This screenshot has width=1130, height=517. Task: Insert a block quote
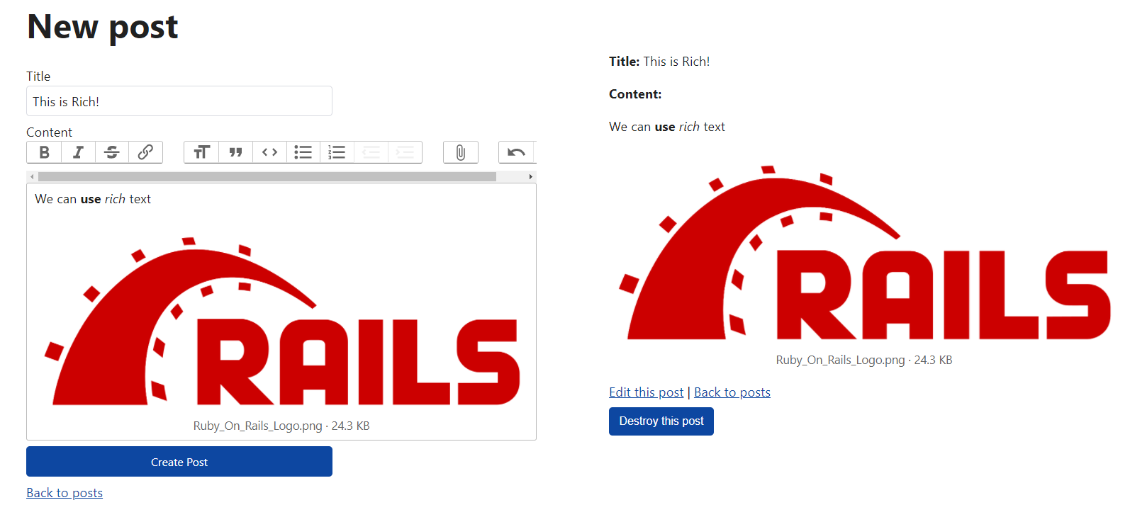(235, 152)
